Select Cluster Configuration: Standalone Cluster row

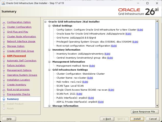tap(80, 74)
